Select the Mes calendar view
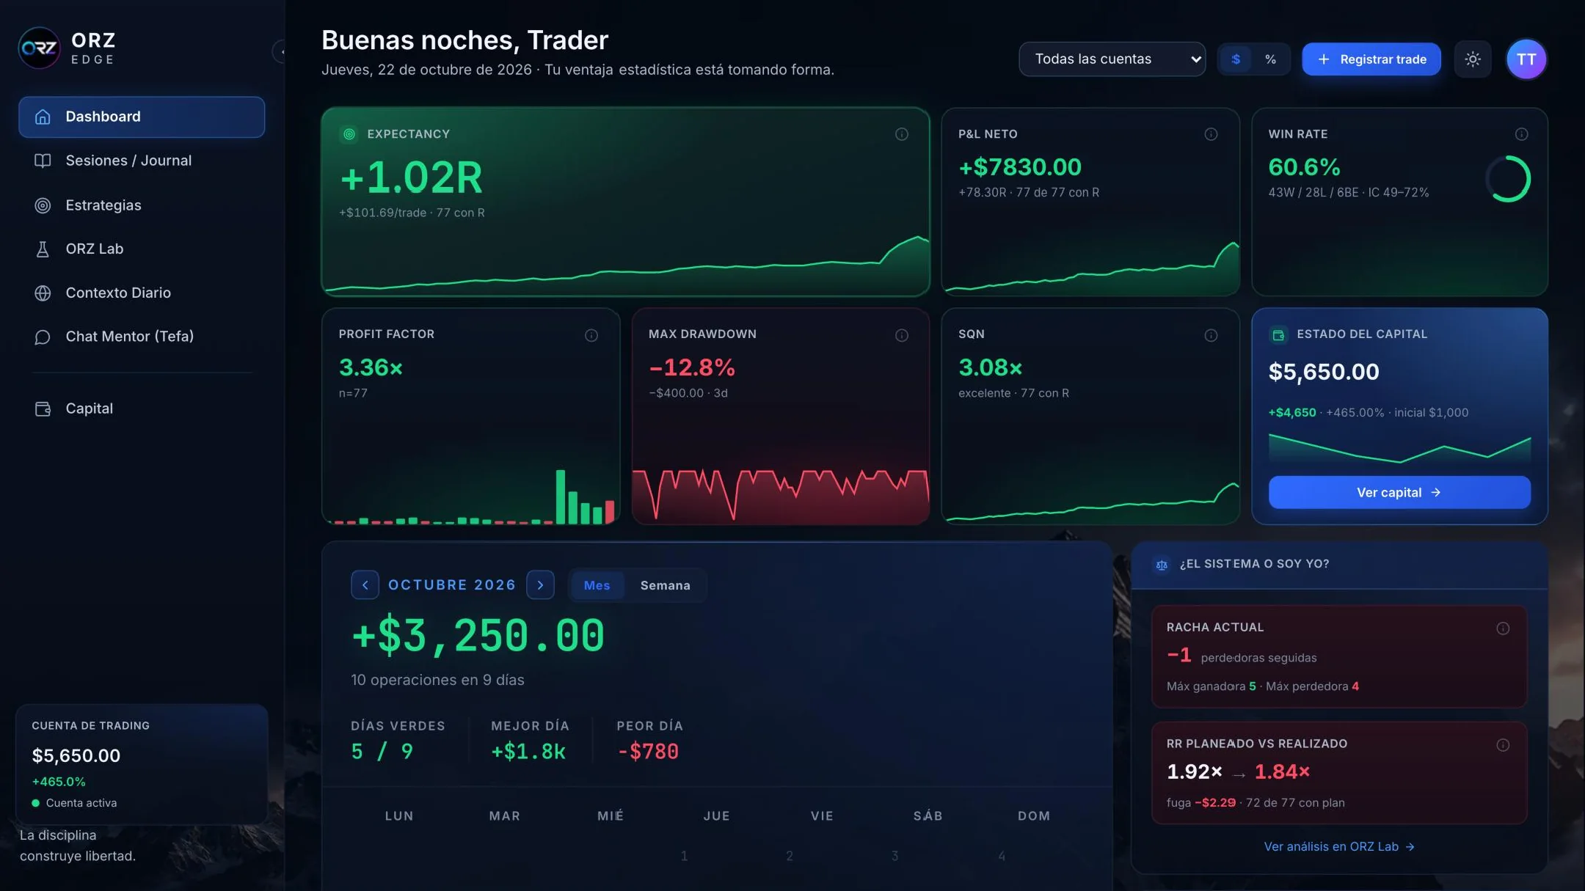1585x891 pixels. click(x=597, y=585)
